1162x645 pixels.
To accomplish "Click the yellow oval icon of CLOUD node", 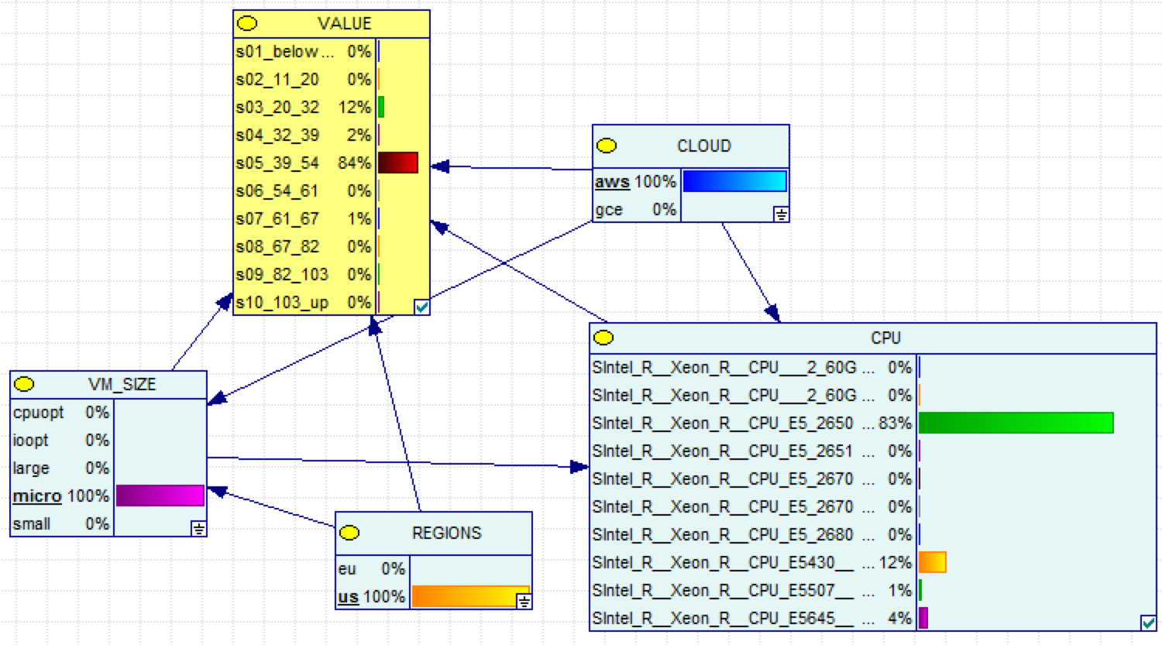I will [x=607, y=146].
